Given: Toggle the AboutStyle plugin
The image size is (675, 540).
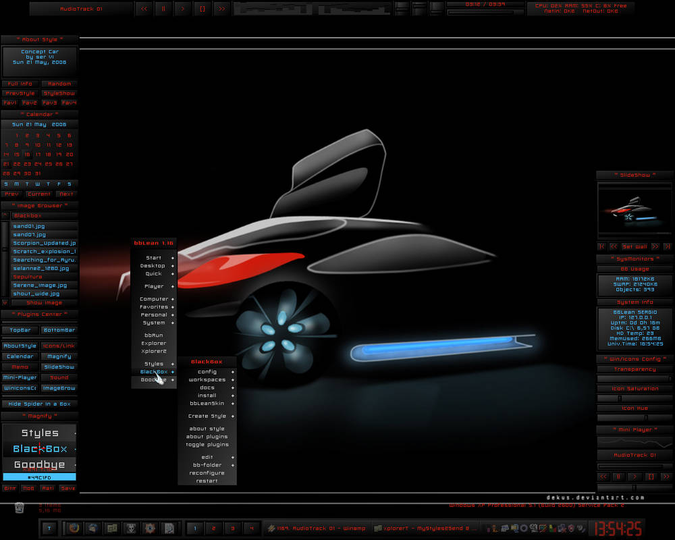Looking at the screenshot, I should point(20,346).
